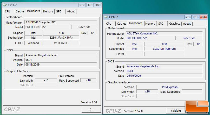Click BIOS Version 0504 in 1.52.0 window
Viewport: 210px width, 115px height.
coord(164,71)
